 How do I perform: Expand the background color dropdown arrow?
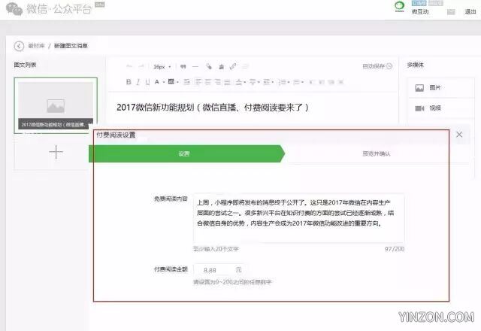tap(177, 82)
